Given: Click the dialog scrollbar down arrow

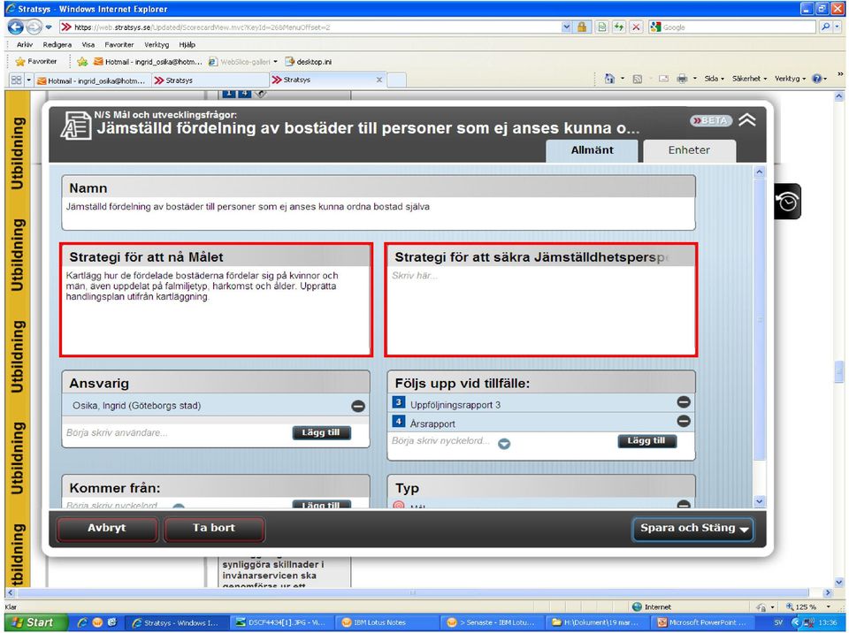Looking at the screenshot, I should 759,501.
